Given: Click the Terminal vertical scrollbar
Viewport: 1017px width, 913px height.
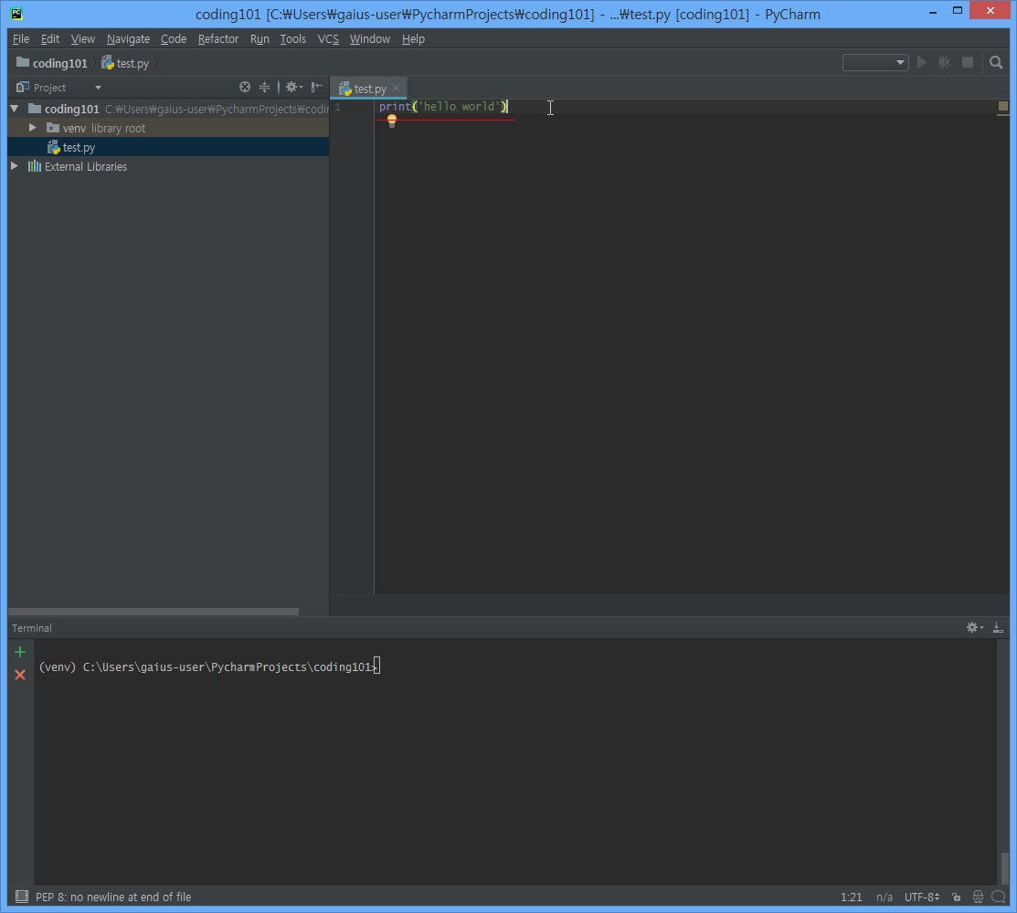Looking at the screenshot, I should pyautogui.click(x=1004, y=868).
